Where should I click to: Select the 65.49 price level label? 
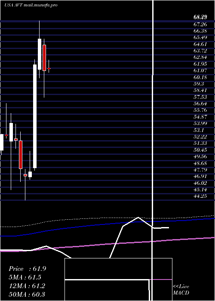point(200,37)
